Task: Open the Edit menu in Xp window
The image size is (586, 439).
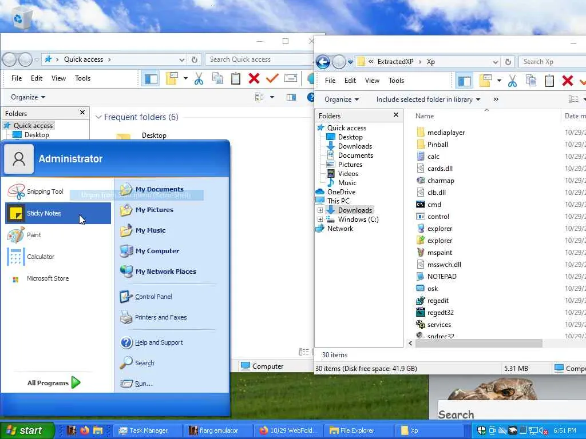Action: click(x=350, y=81)
